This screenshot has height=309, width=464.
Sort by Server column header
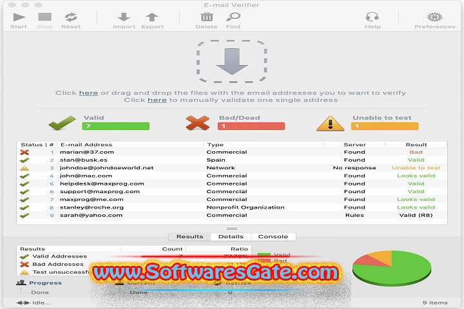pos(355,145)
